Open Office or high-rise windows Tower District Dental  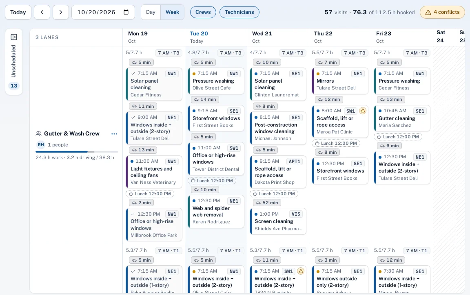tap(216, 159)
